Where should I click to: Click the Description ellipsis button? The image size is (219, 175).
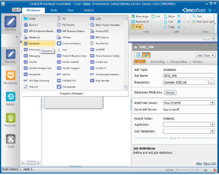pos(212,82)
